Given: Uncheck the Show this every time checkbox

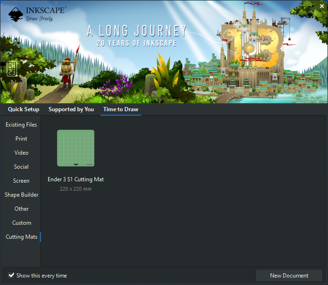Looking at the screenshot, I should coord(11,275).
